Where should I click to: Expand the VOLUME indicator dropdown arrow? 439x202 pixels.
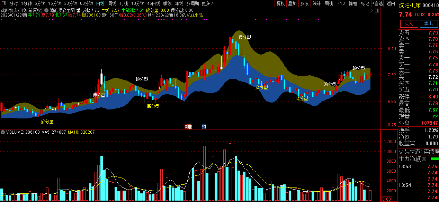(3, 132)
